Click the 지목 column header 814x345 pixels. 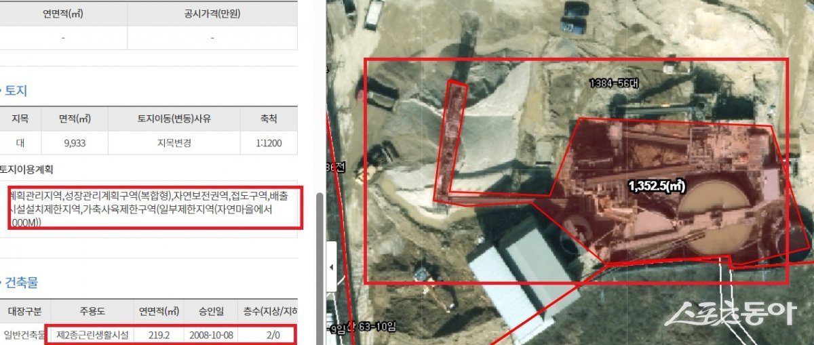coord(20,119)
